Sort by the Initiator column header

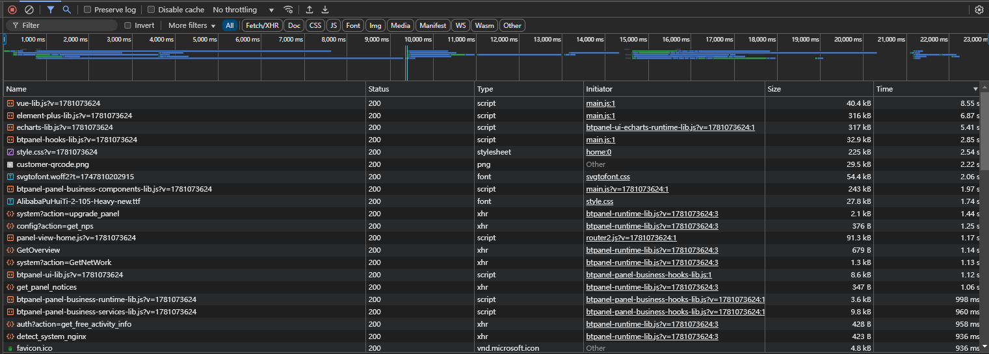point(674,89)
